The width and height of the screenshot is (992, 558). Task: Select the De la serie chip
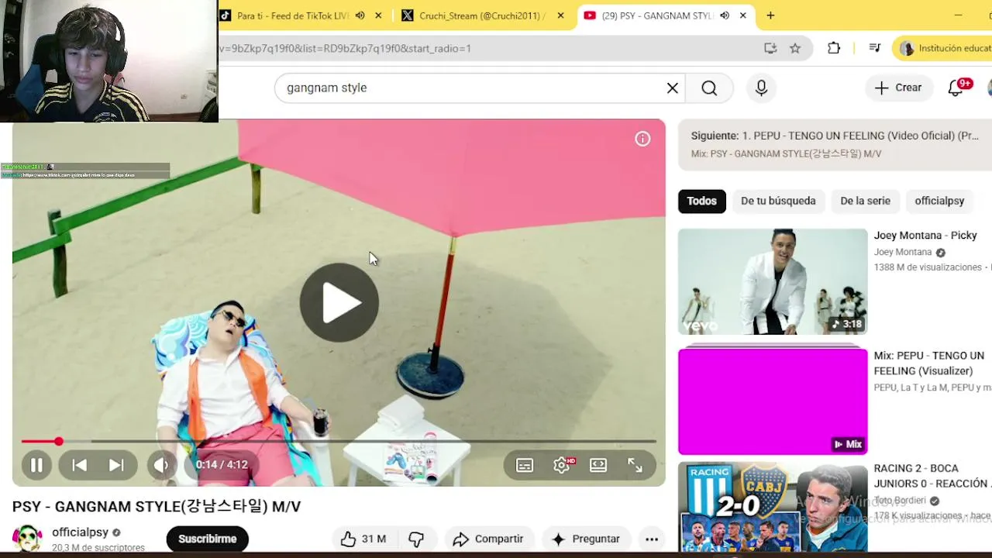865,201
